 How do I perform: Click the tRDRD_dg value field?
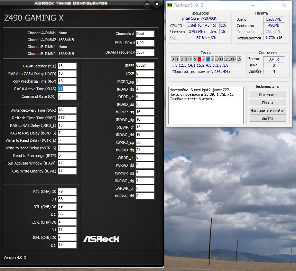[145, 89]
